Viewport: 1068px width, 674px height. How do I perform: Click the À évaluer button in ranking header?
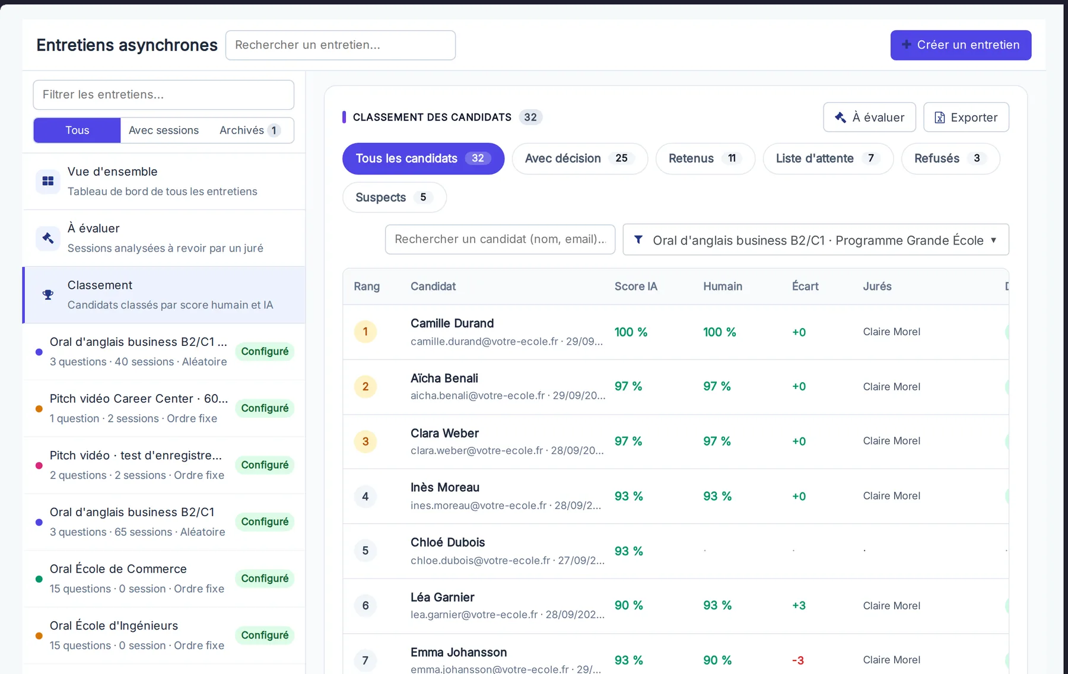click(x=869, y=117)
